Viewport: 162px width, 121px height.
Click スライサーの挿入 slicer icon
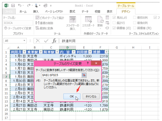coord(72,19)
